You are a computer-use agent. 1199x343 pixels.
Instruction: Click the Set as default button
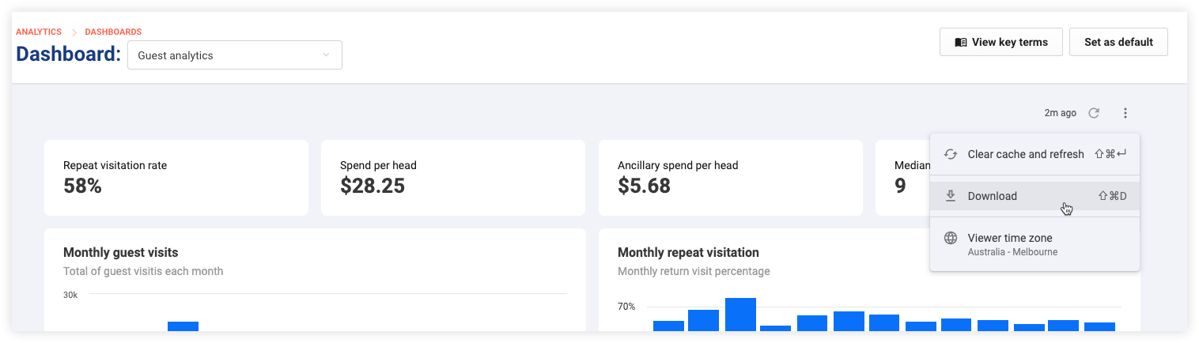pyautogui.click(x=1118, y=42)
